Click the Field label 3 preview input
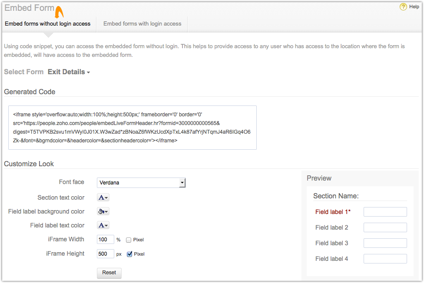The height and width of the screenshot is (283, 424). click(385, 243)
